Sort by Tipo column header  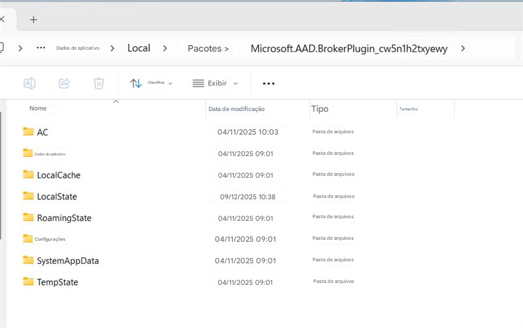point(320,108)
